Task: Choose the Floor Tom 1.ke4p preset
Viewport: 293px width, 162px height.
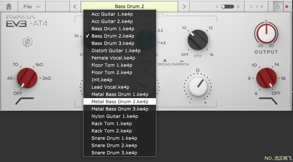Action: 120,65
